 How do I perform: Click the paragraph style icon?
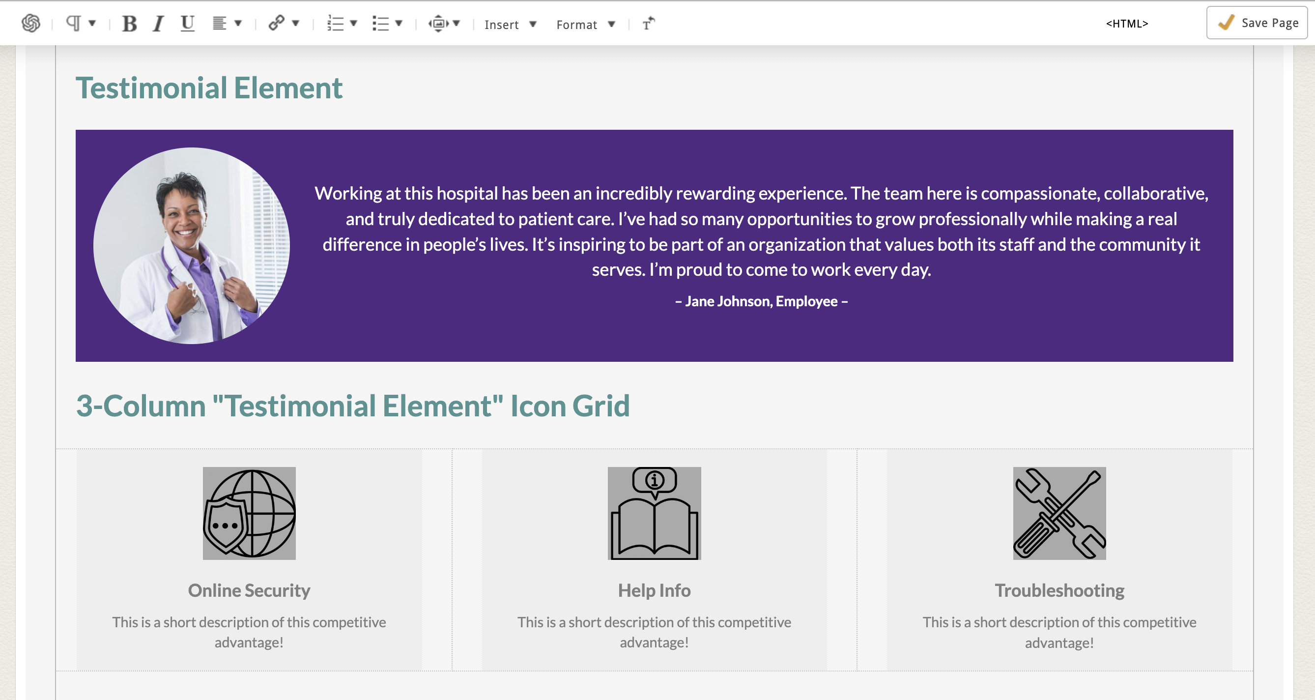(74, 24)
